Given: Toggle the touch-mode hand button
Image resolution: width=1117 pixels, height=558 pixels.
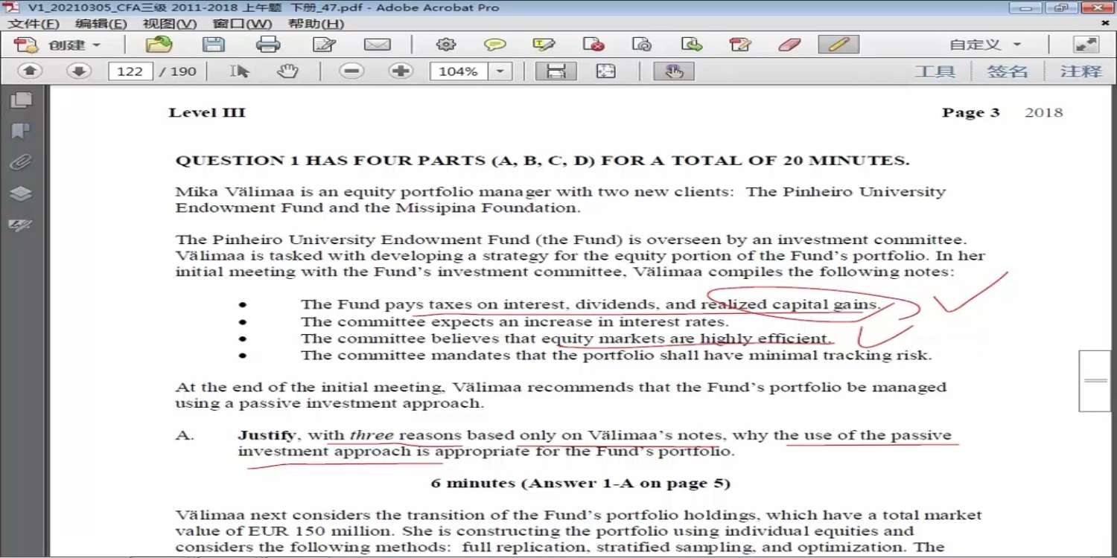Looking at the screenshot, I should [674, 71].
